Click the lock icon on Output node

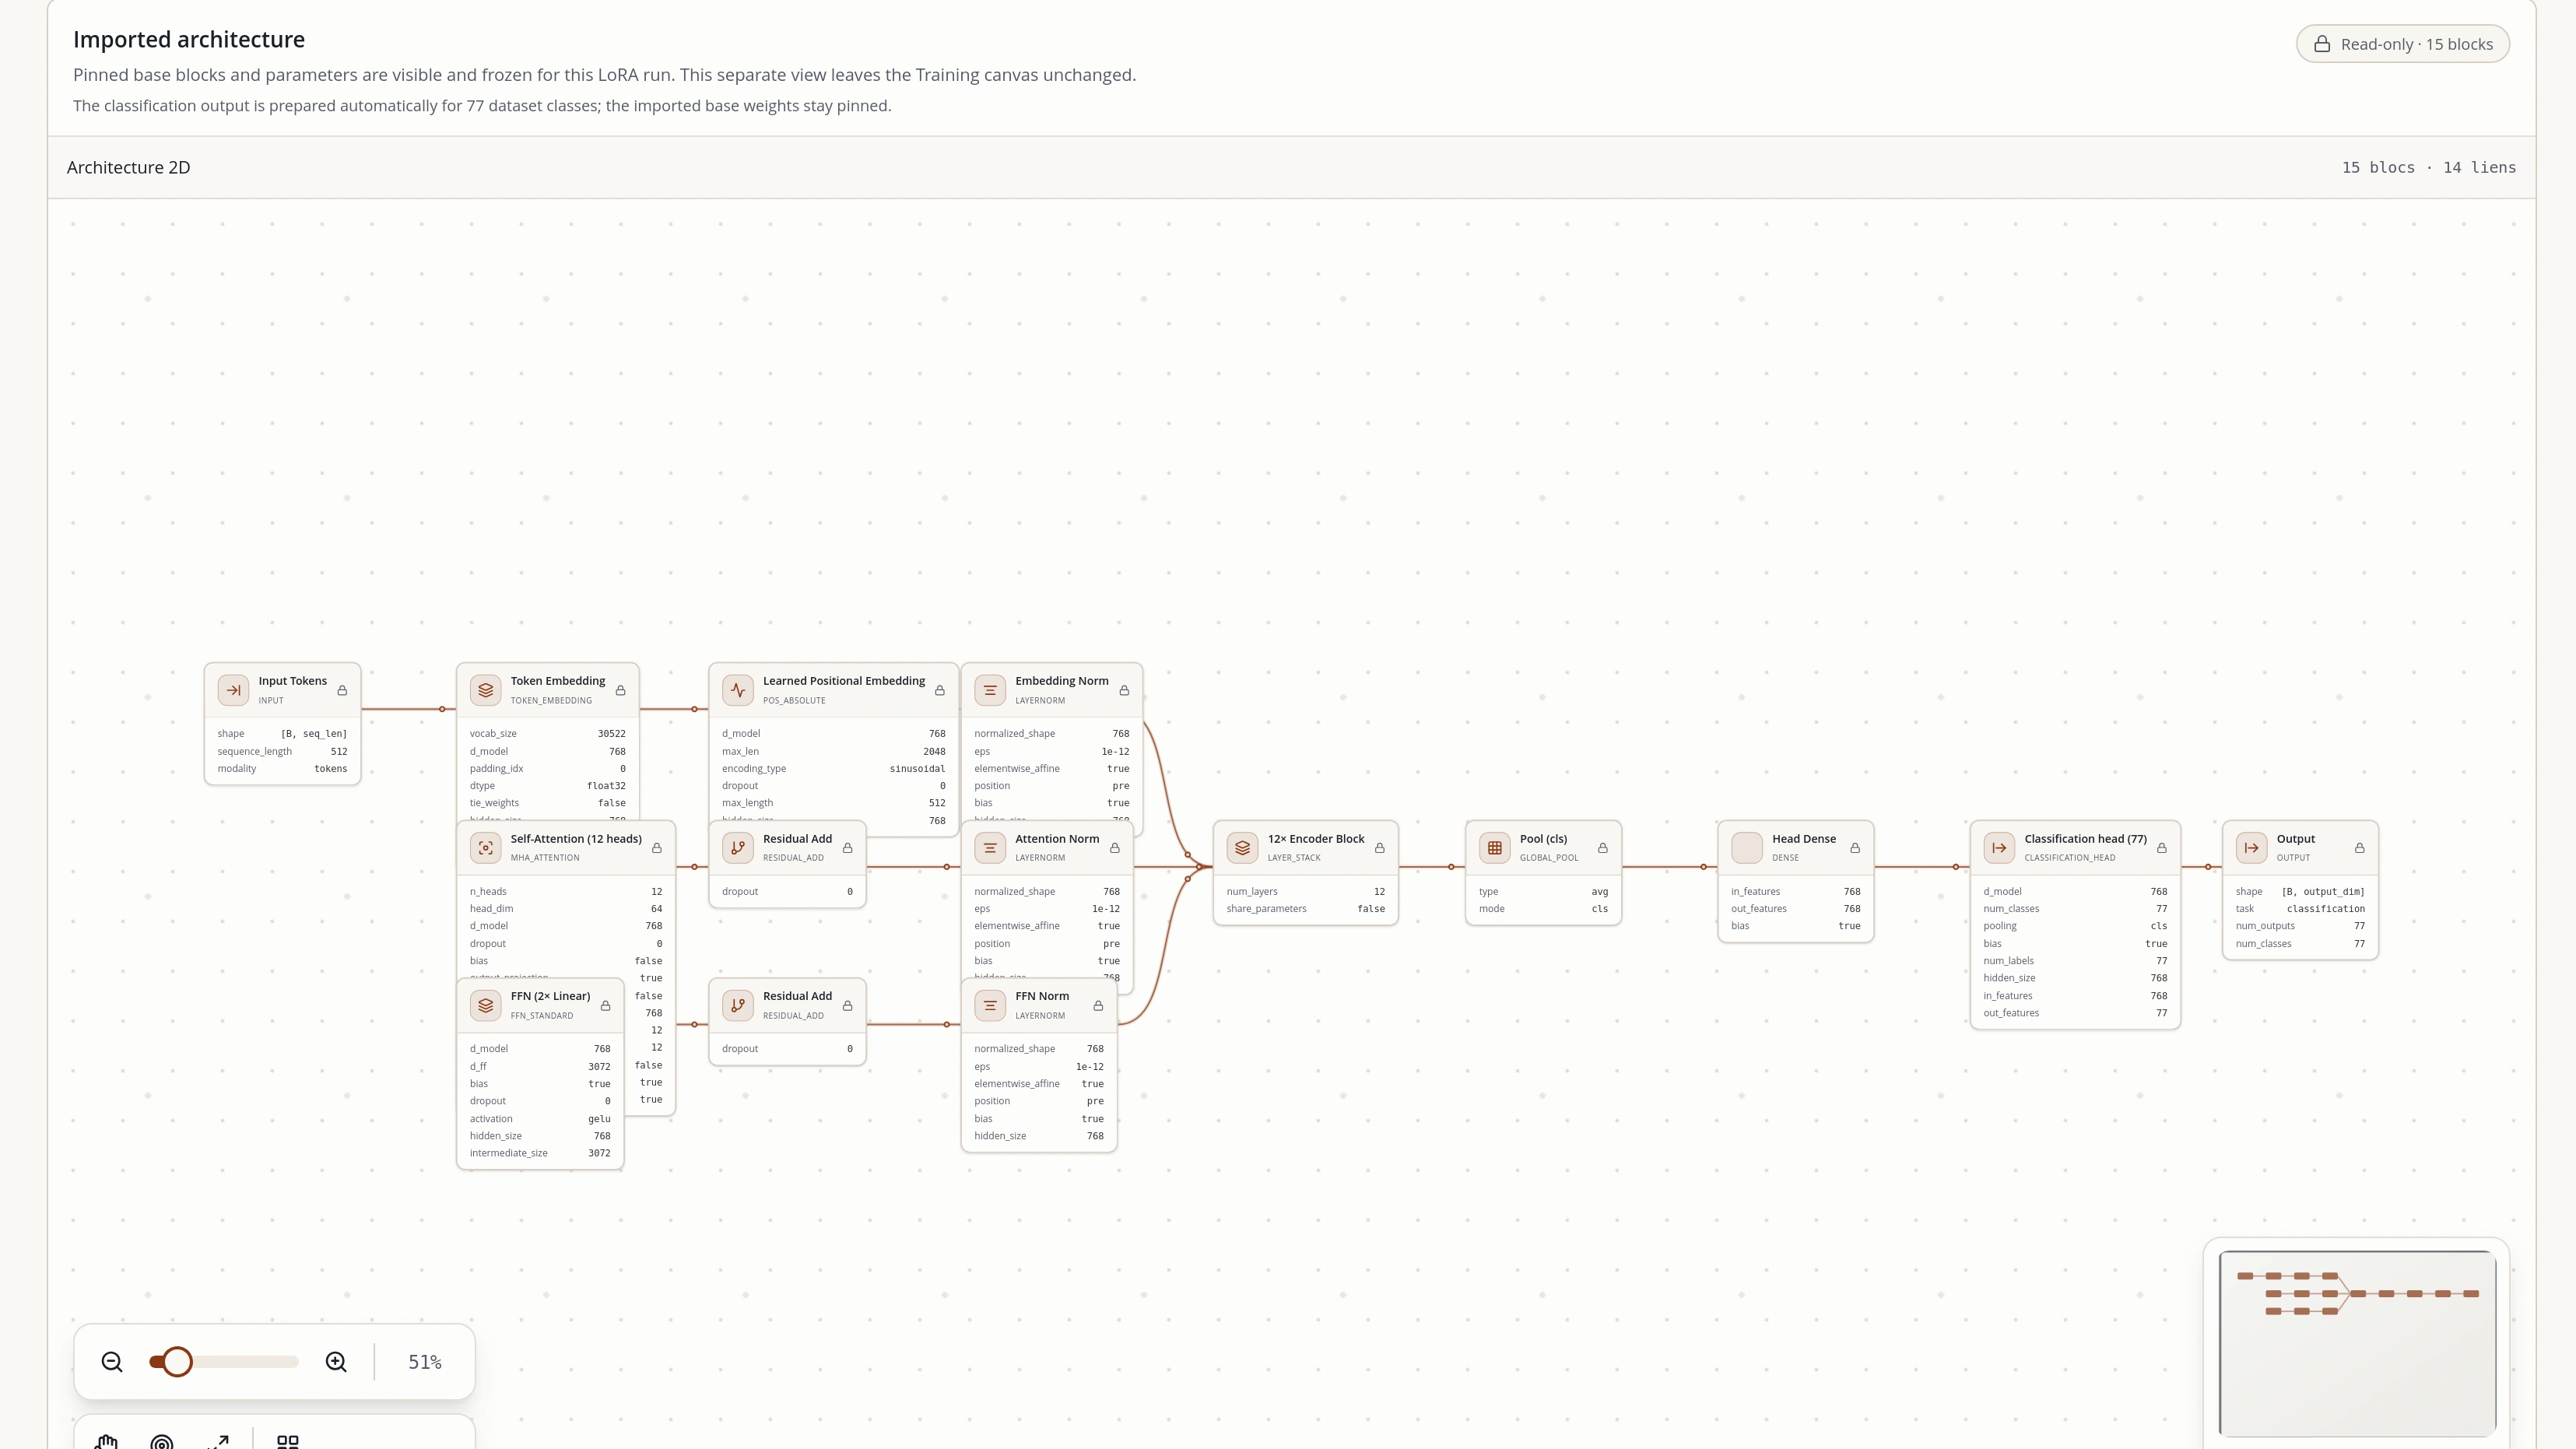pos(2359,848)
